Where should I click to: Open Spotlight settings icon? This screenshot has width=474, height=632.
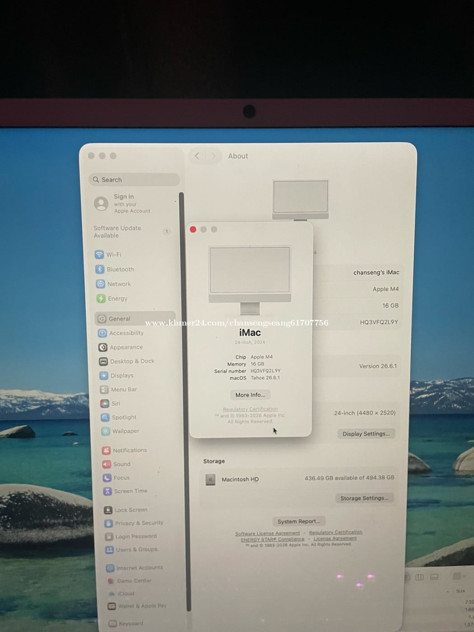click(x=105, y=418)
